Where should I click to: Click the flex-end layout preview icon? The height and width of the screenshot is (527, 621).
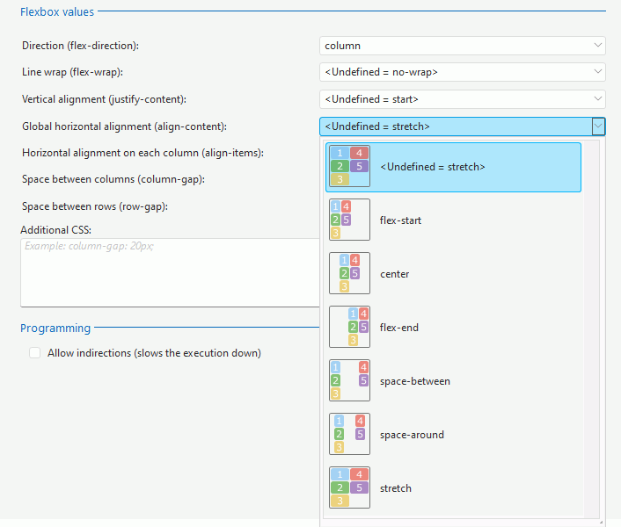click(349, 327)
